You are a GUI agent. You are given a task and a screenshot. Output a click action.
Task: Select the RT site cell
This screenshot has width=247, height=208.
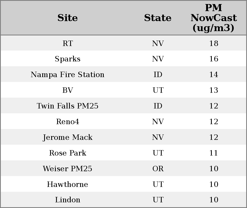pos(67,43)
